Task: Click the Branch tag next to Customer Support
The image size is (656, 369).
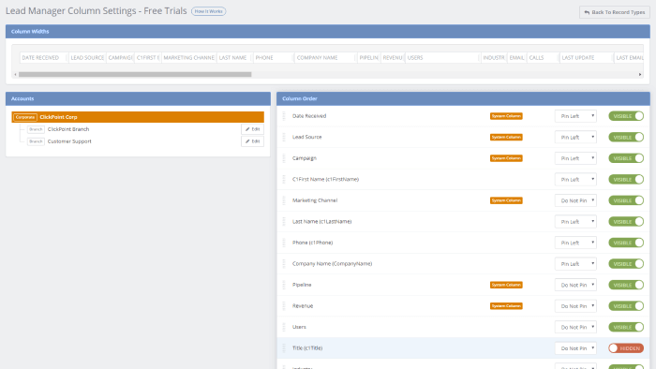Action: [x=36, y=141]
